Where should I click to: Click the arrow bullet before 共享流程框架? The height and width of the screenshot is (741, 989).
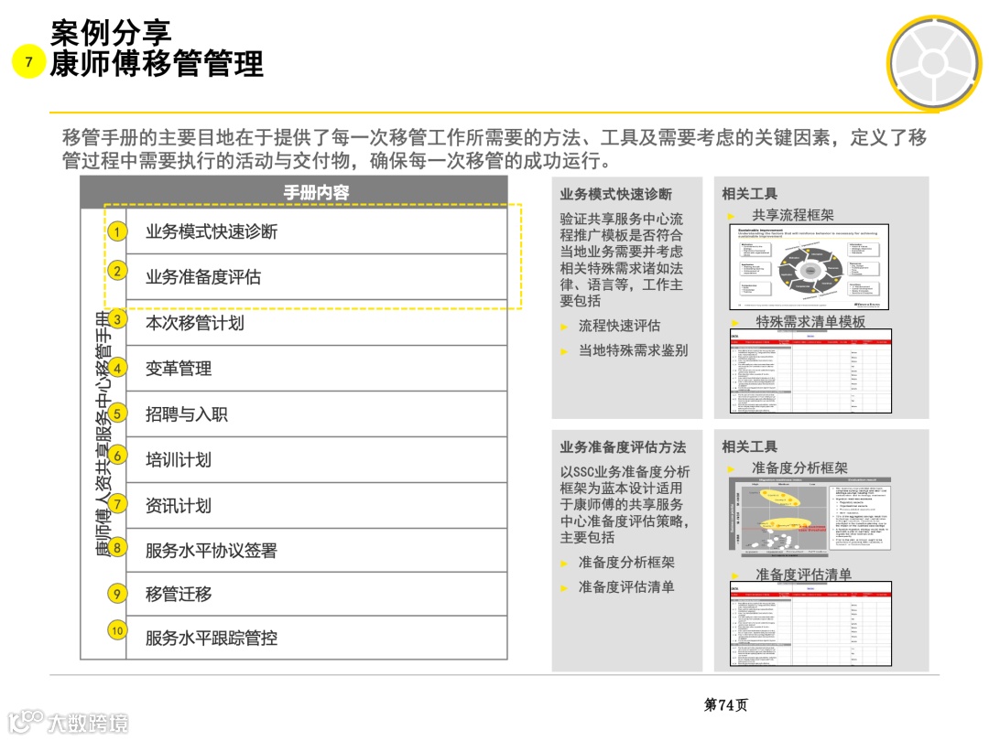731,216
